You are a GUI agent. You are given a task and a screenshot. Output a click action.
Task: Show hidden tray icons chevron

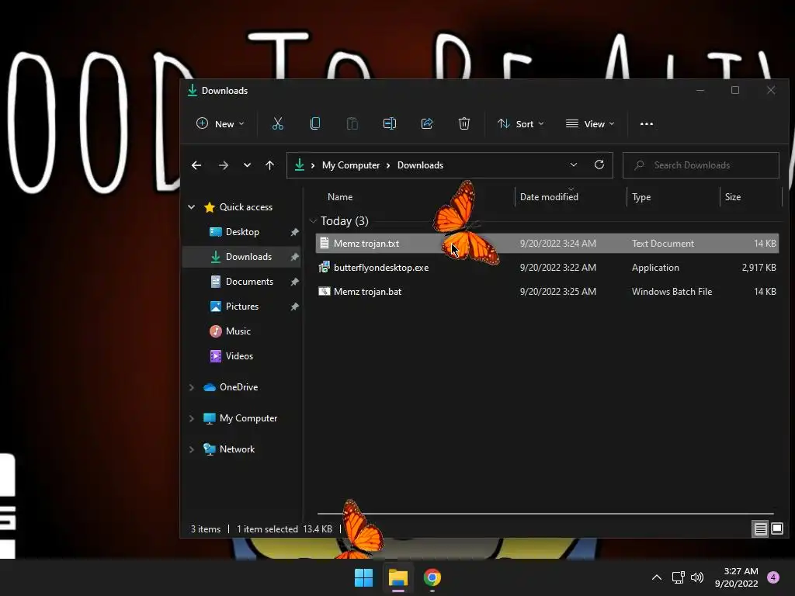point(657,577)
